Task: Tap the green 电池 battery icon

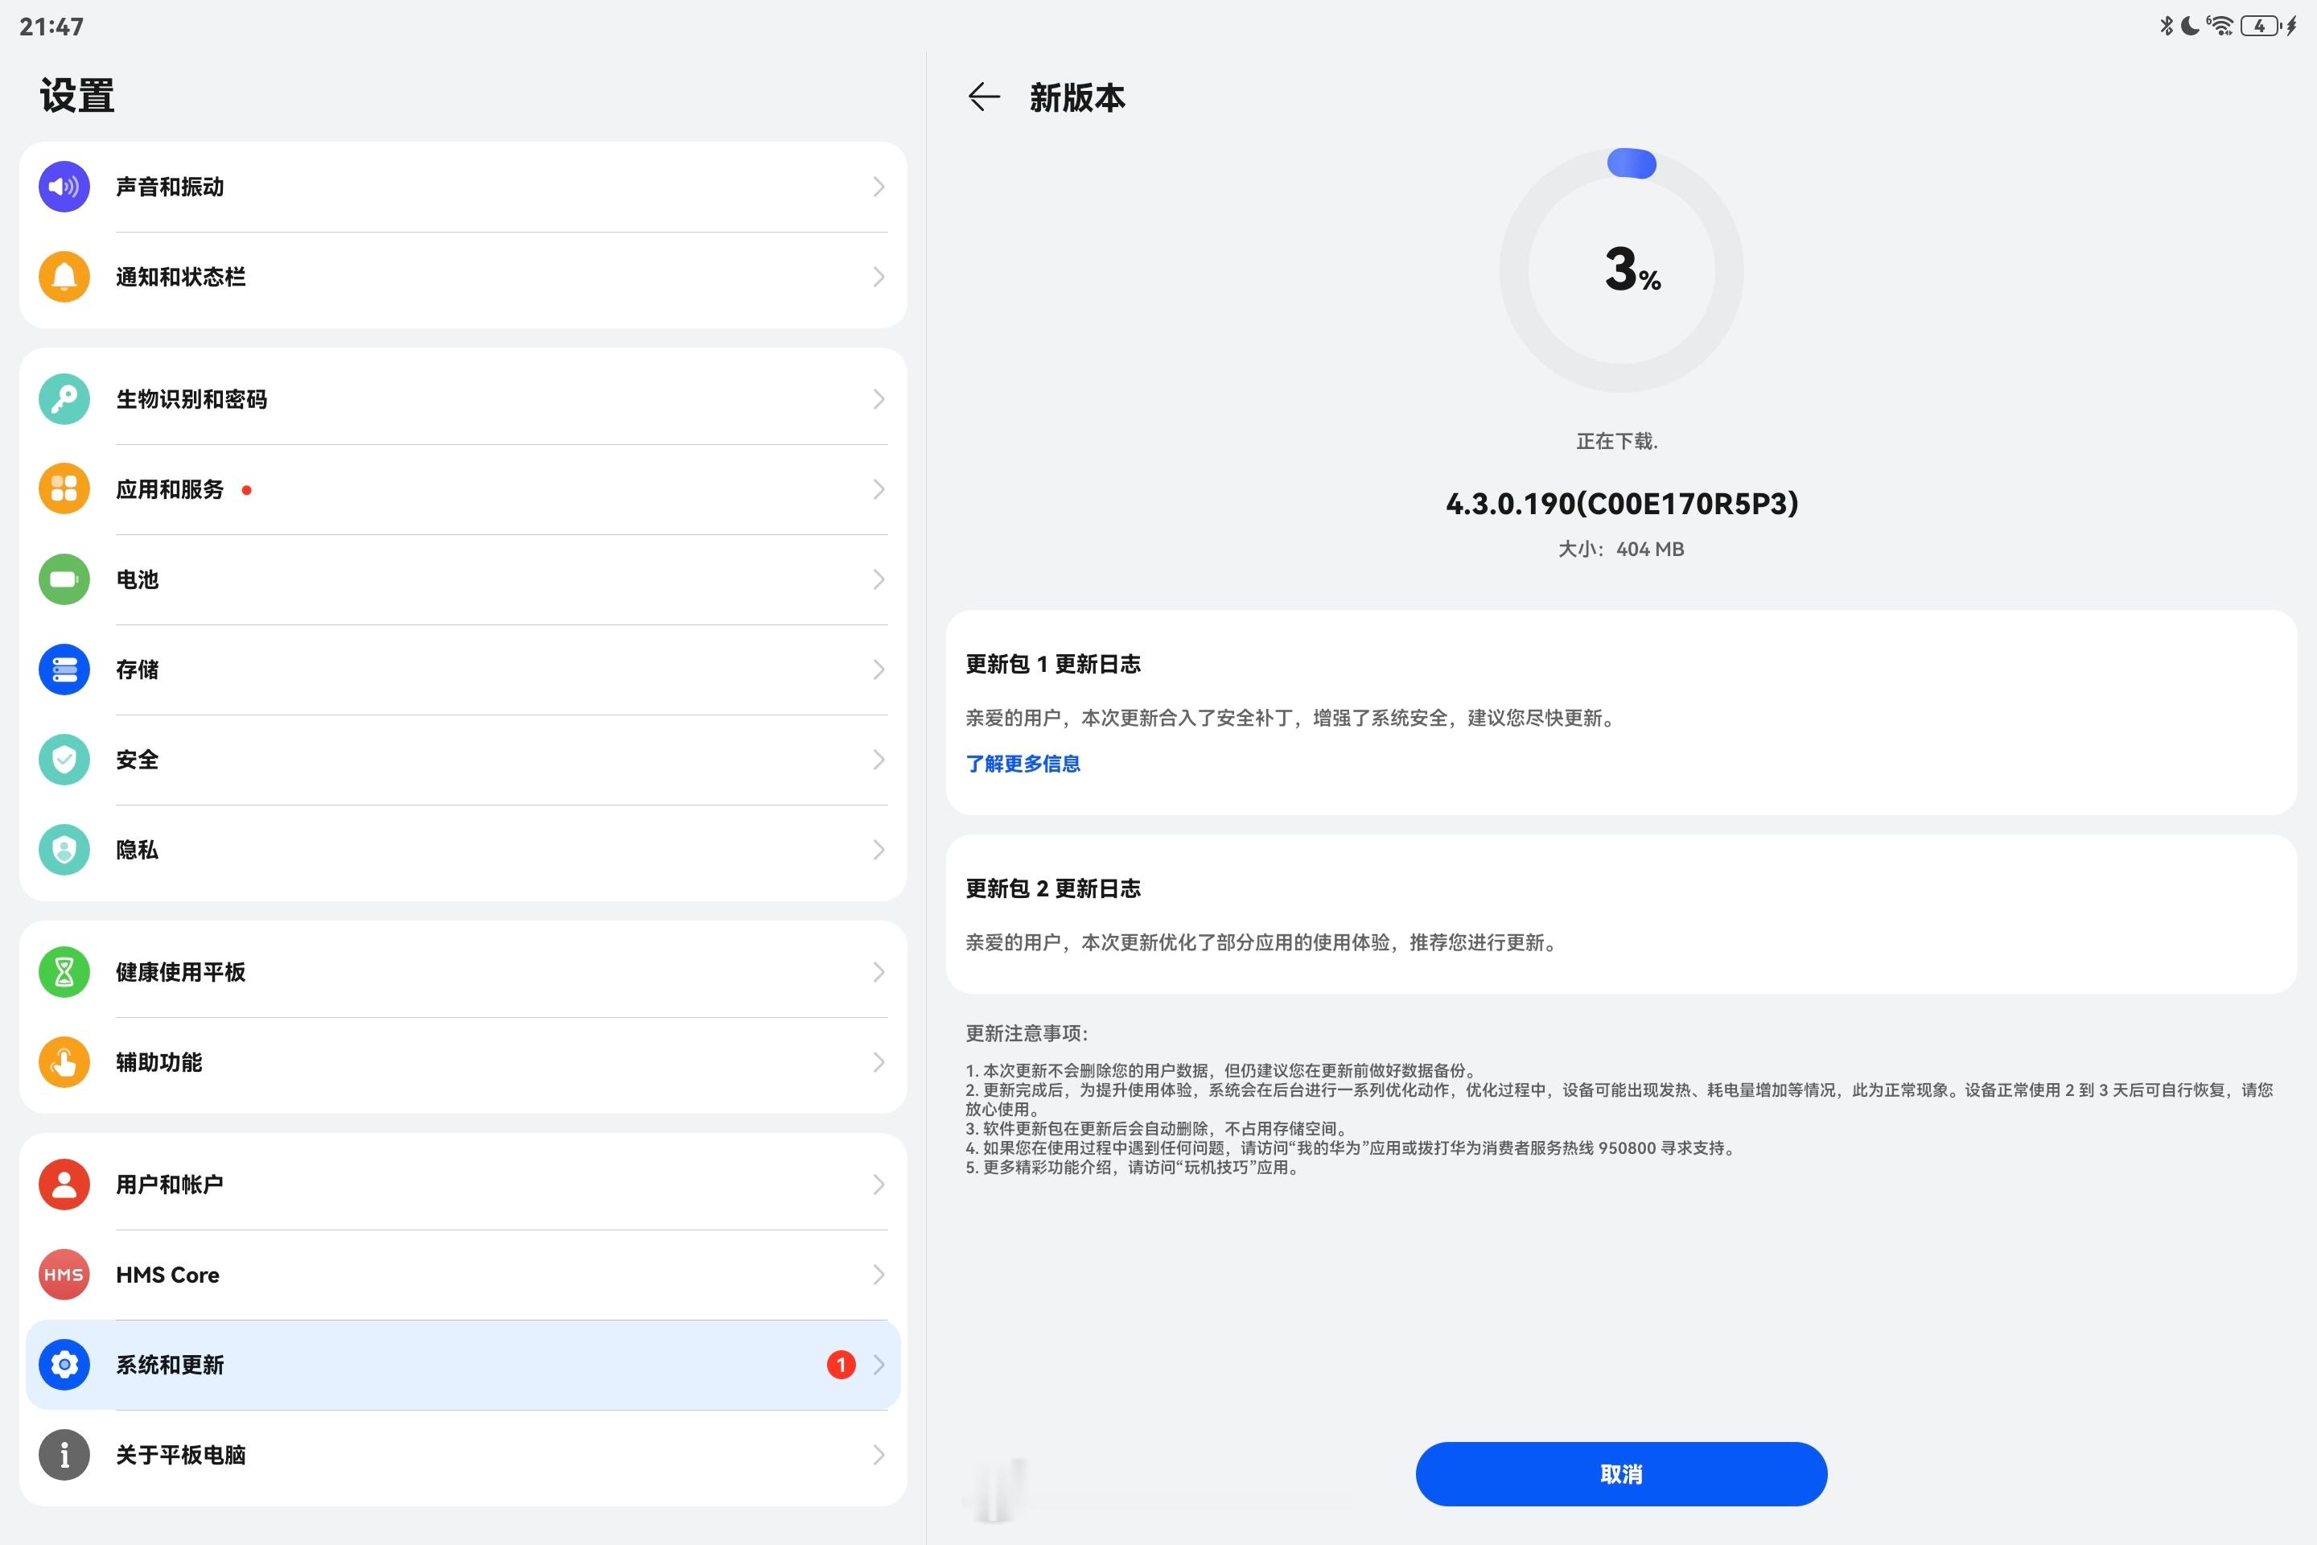Action: click(x=64, y=579)
